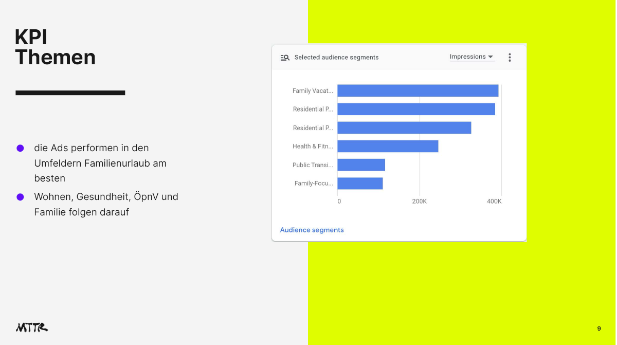This screenshot has width=617, height=345.
Task: Click the purple bullet before 'die Ads performen'
Action: (20, 148)
